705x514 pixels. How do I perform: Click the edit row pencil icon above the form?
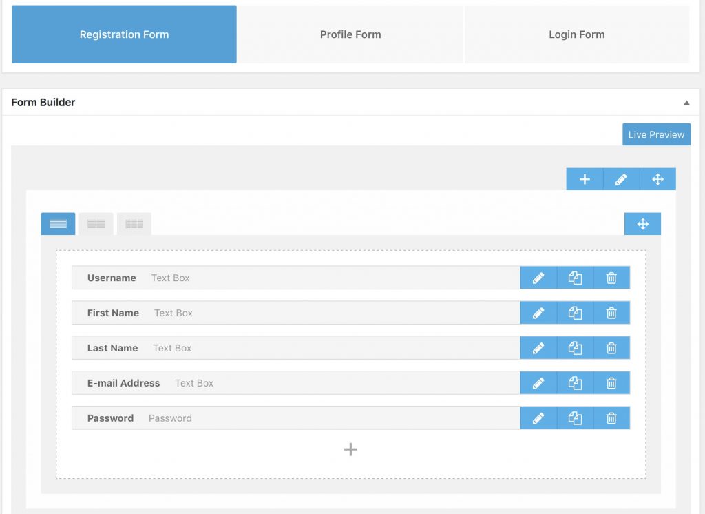tap(622, 179)
